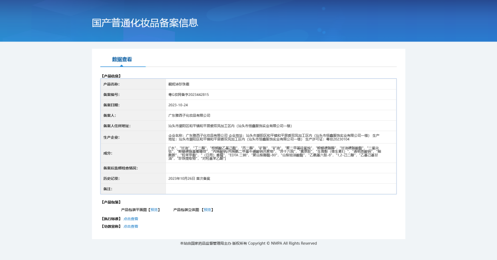Click the 【执行标准】 label
Image resolution: width=497 pixels, height=260 pixels.
click(111, 219)
